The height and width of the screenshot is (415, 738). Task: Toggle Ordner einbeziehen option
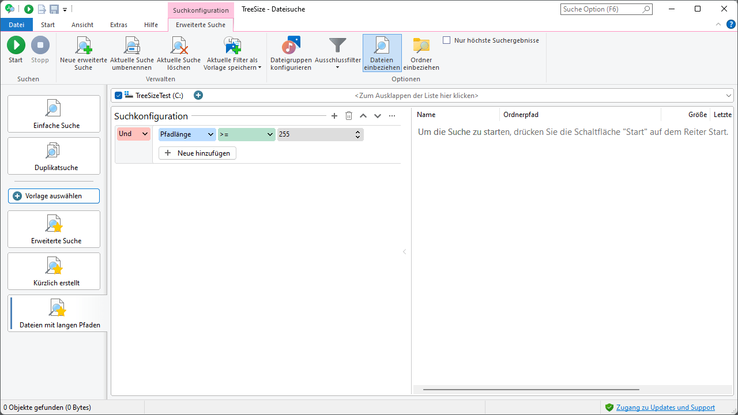(x=421, y=53)
